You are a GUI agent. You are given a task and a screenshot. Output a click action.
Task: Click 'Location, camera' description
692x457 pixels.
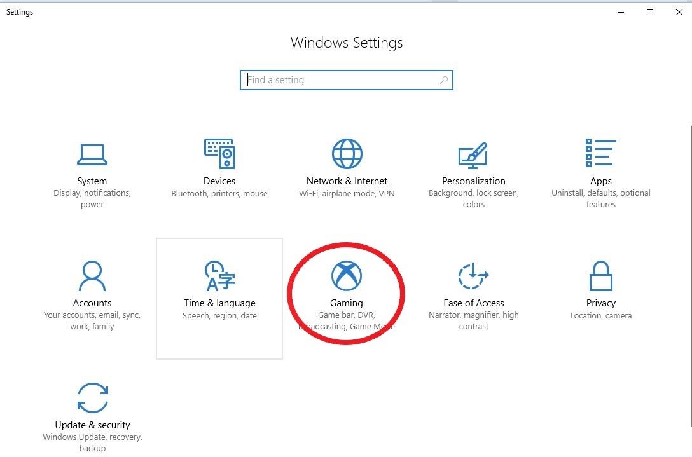(600, 316)
